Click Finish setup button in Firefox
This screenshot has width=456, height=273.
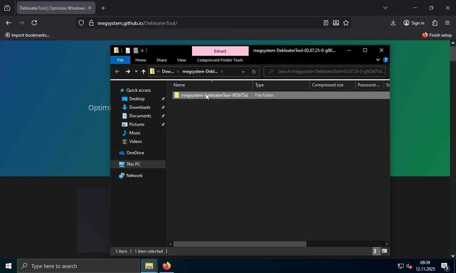(x=437, y=35)
